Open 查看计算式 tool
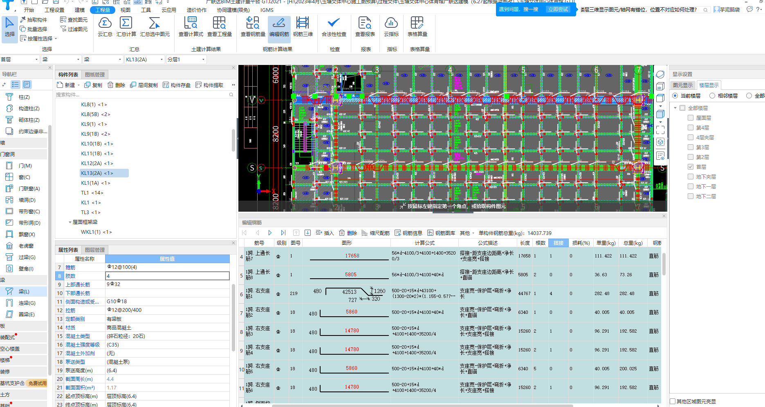 (191, 27)
